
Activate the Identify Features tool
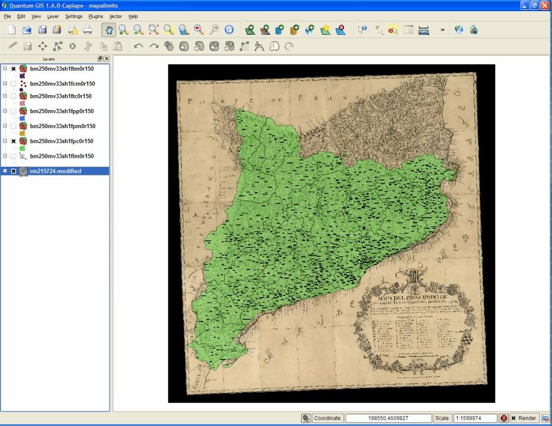point(362,30)
